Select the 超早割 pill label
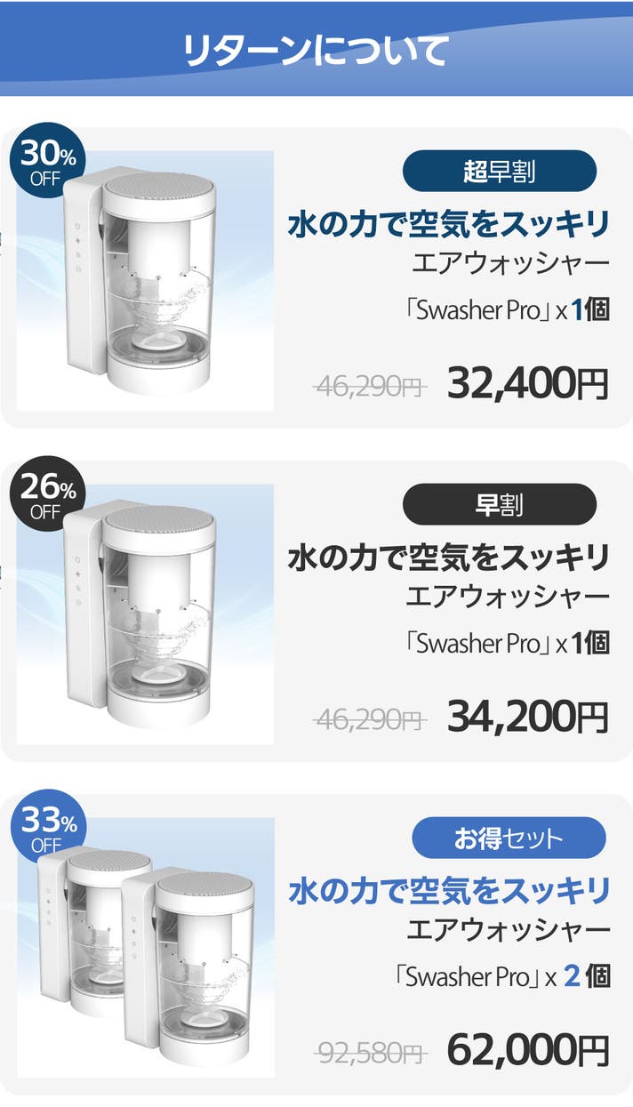The height and width of the screenshot is (1107, 633). click(499, 171)
